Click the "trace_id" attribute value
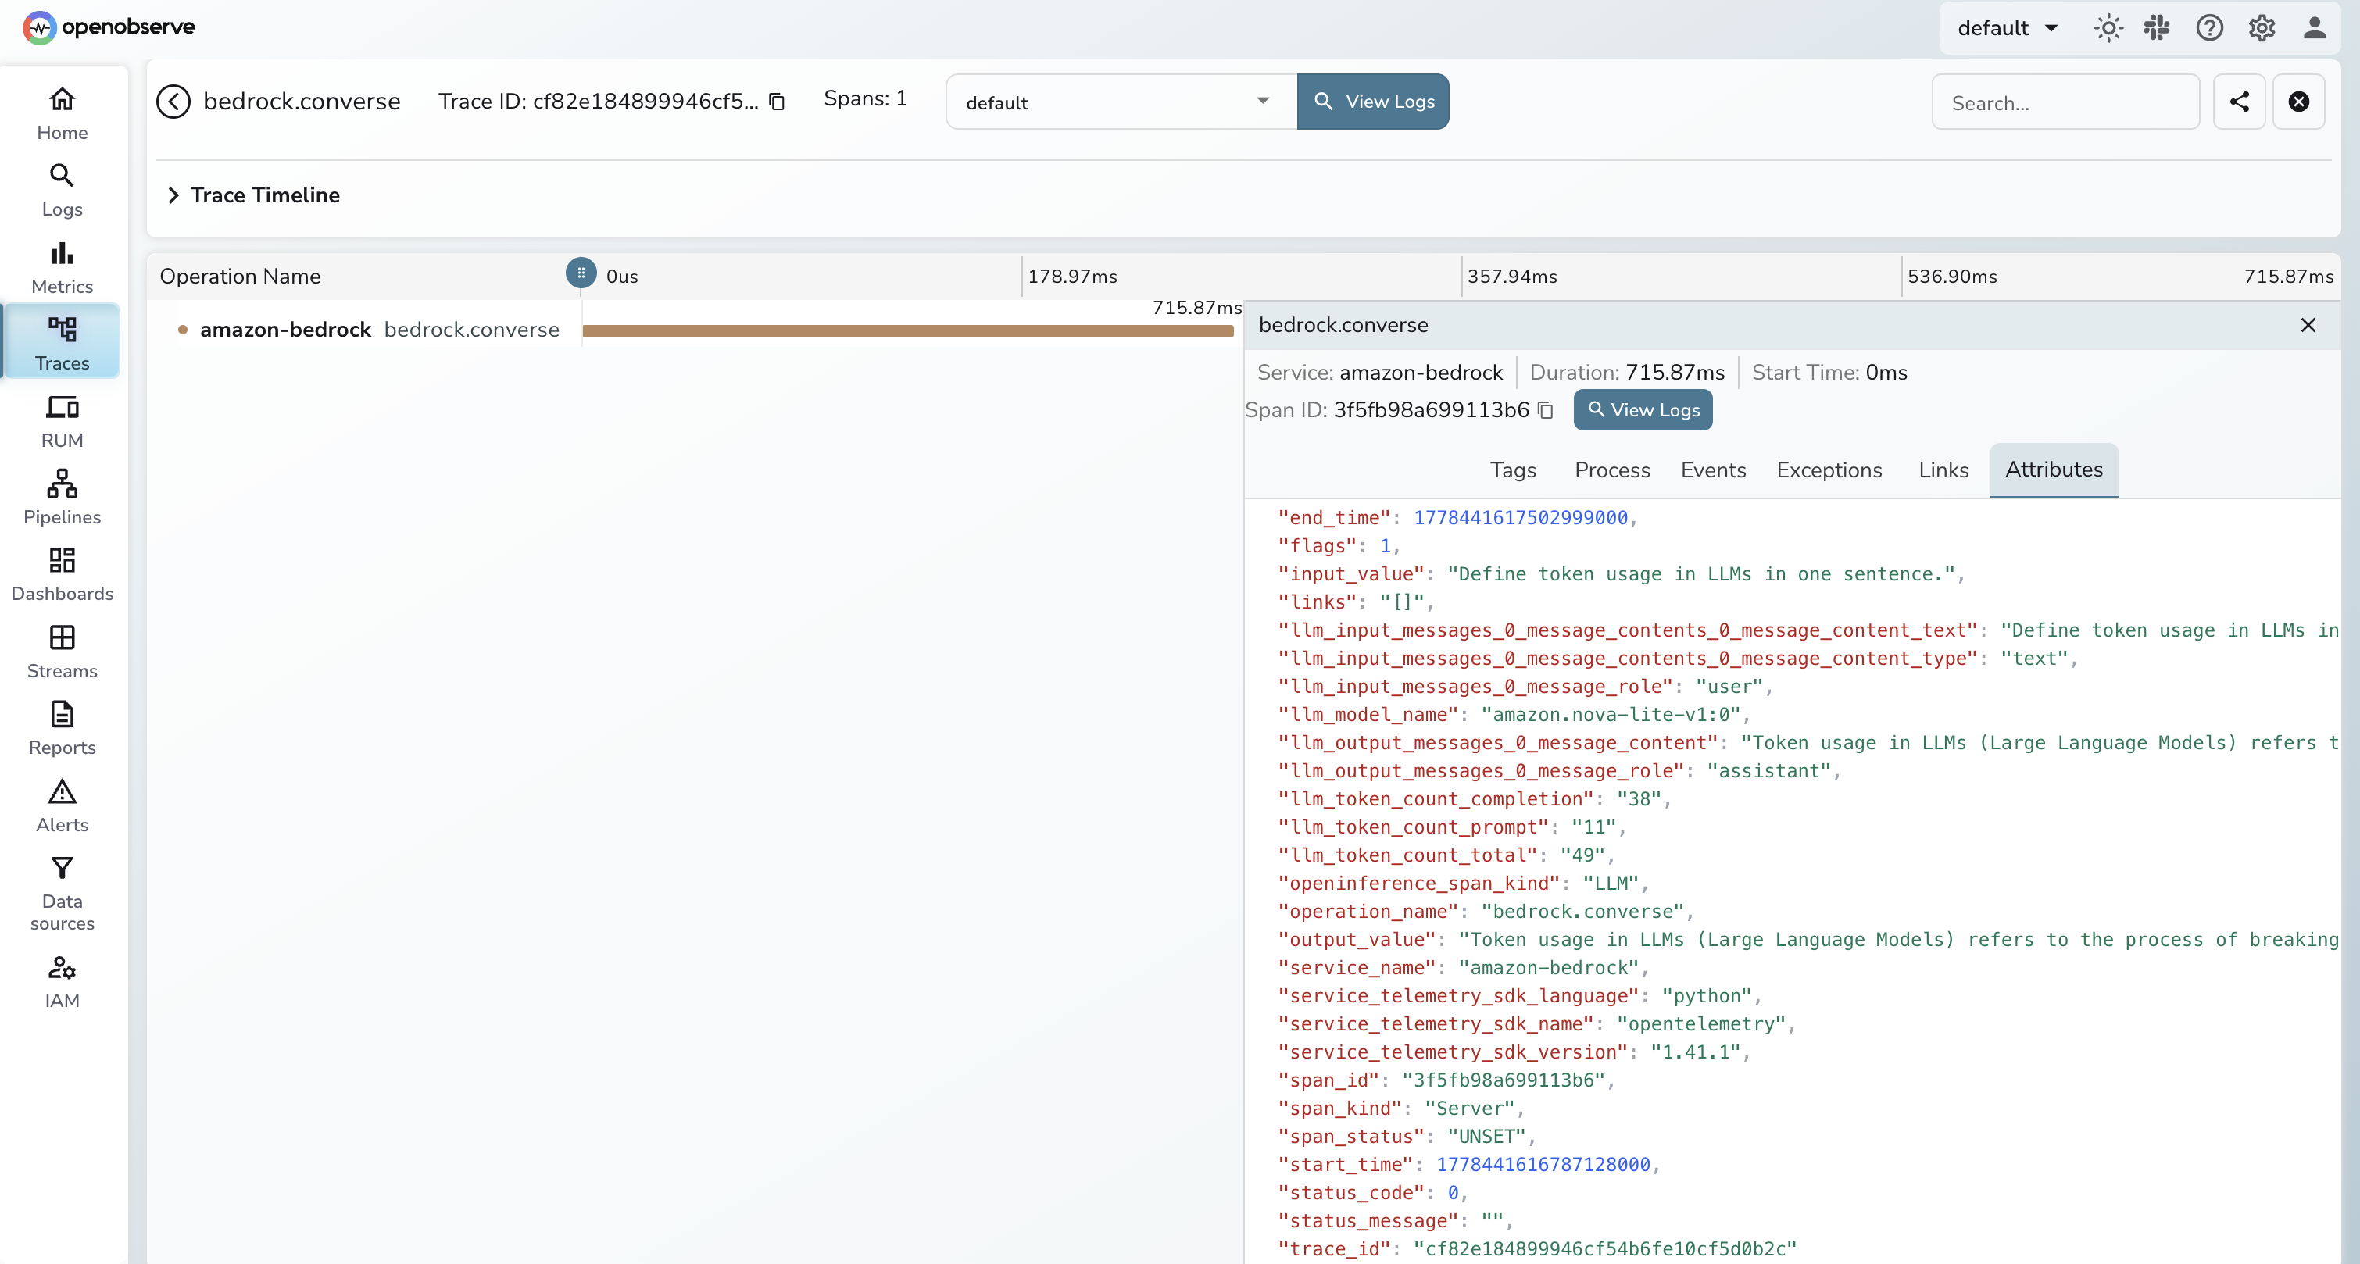The width and height of the screenshot is (2360, 1264). [1605, 1249]
